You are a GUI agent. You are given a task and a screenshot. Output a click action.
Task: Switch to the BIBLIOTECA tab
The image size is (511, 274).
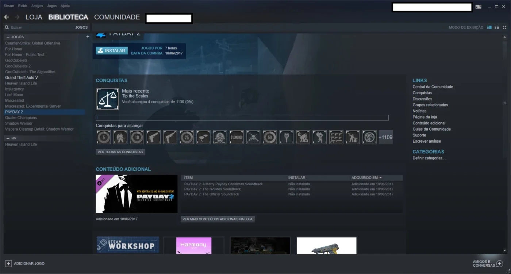pyautogui.click(x=68, y=17)
